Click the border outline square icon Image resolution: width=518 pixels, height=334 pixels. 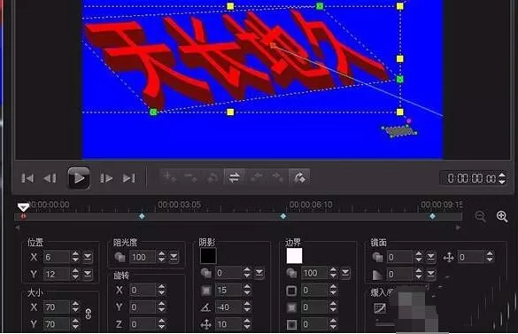291,291
